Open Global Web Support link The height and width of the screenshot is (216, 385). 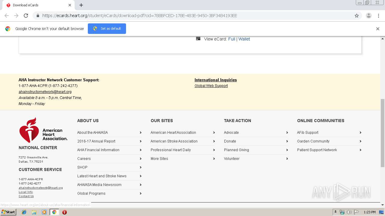pos(211,86)
